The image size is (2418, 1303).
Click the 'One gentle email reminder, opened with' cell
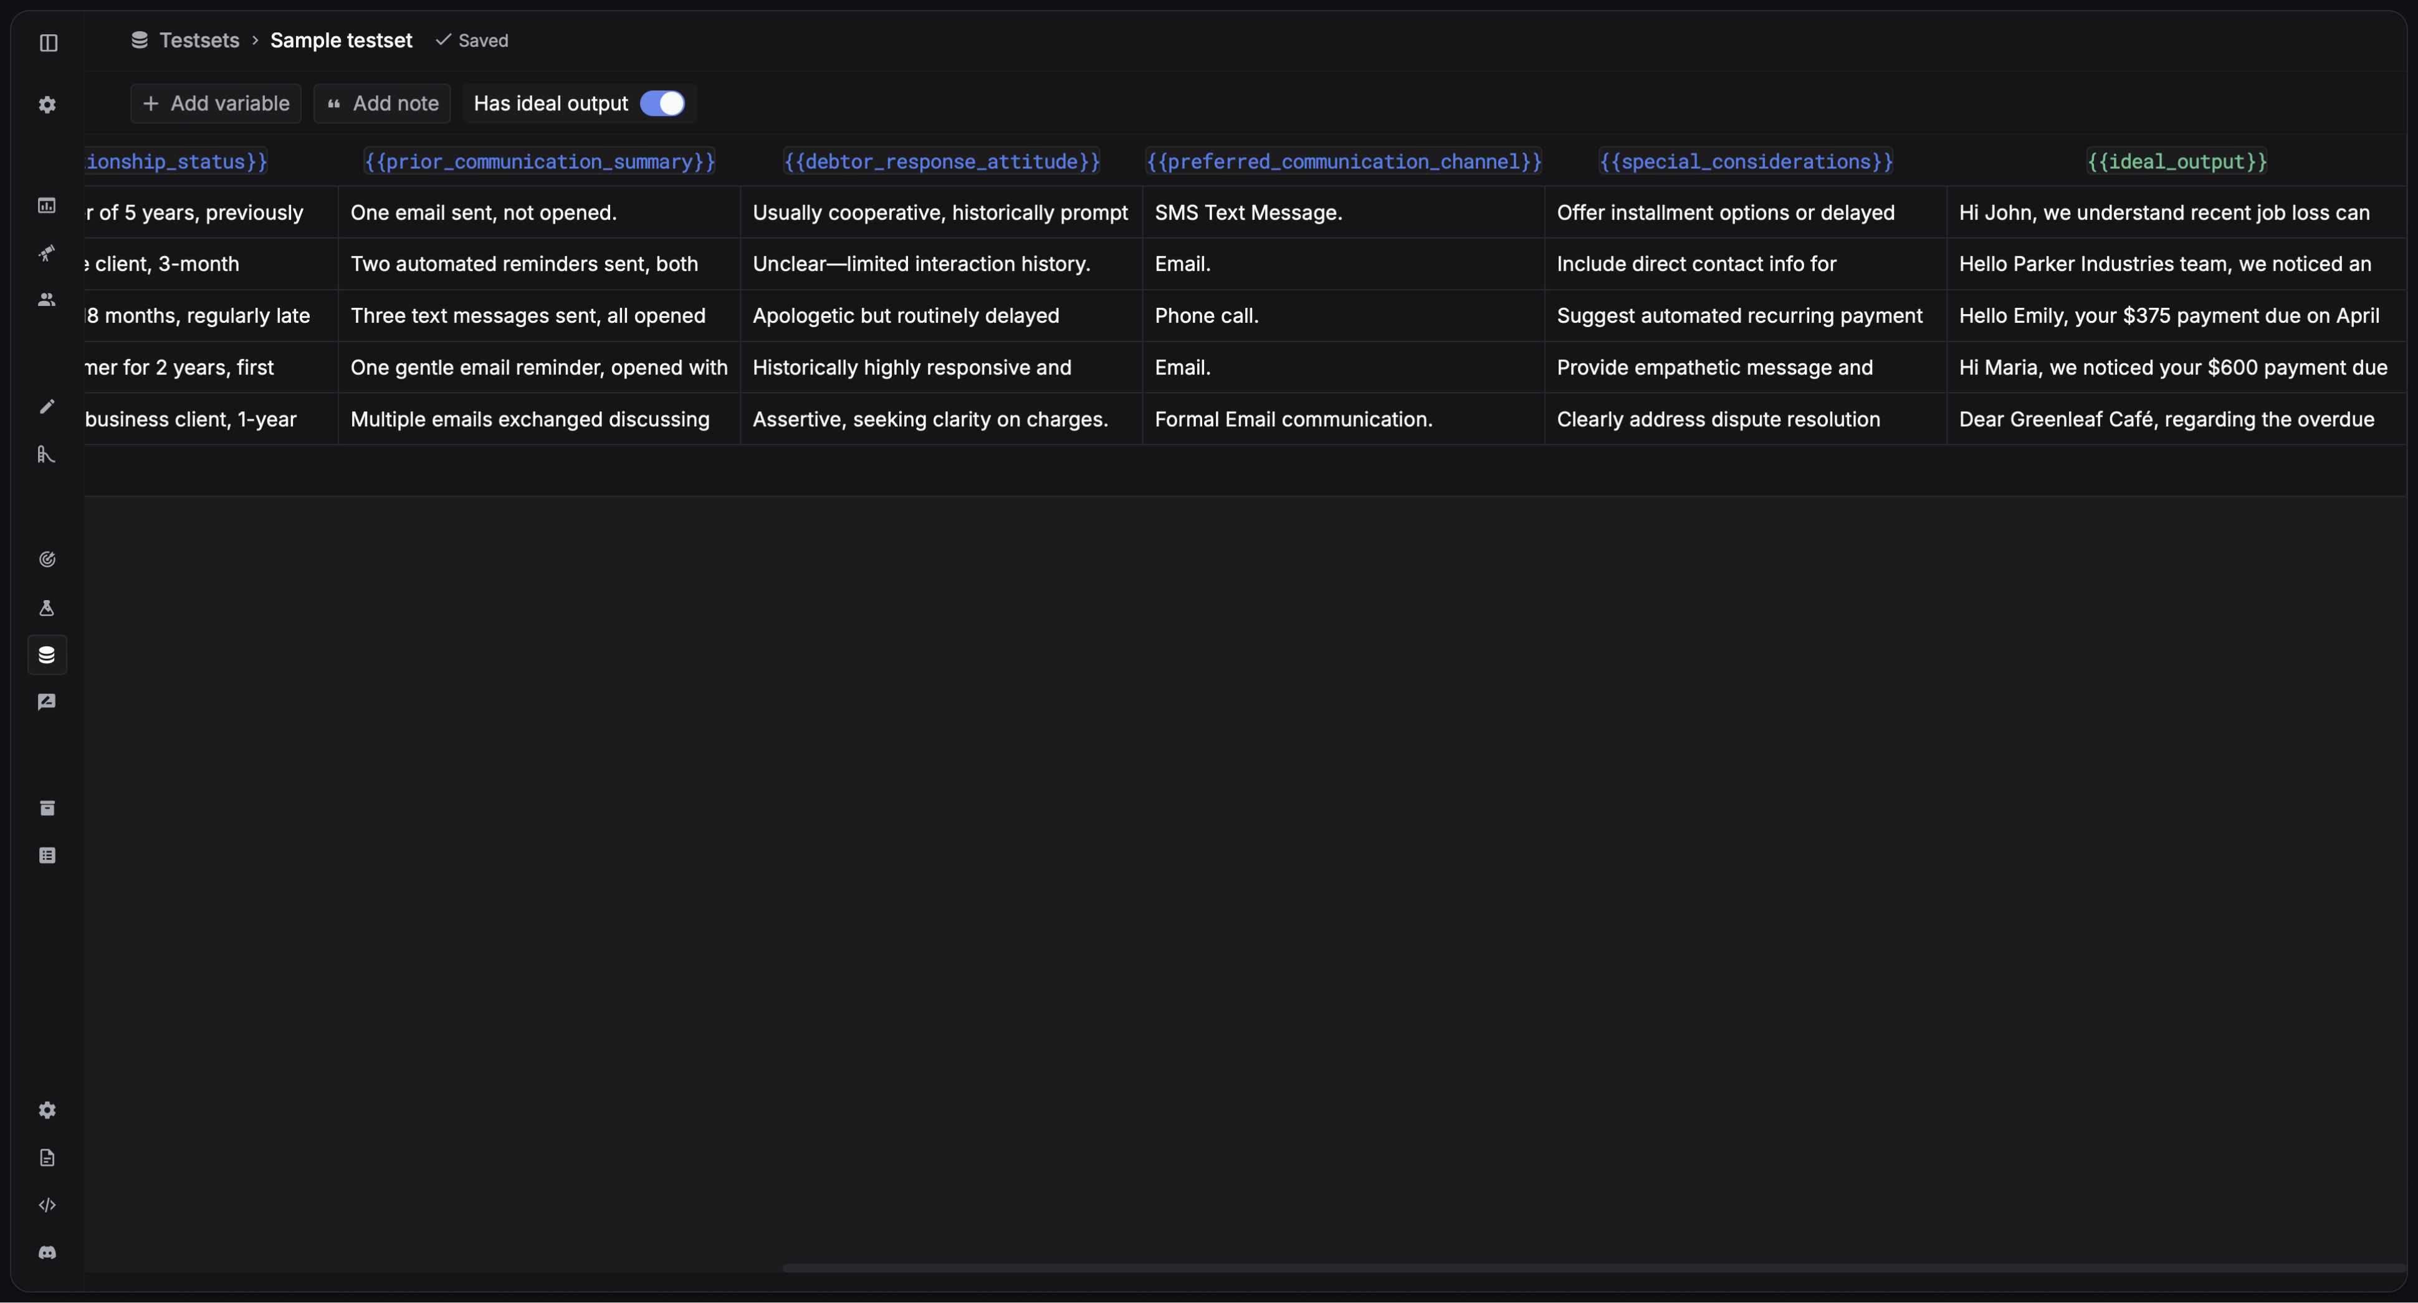pyautogui.click(x=540, y=367)
